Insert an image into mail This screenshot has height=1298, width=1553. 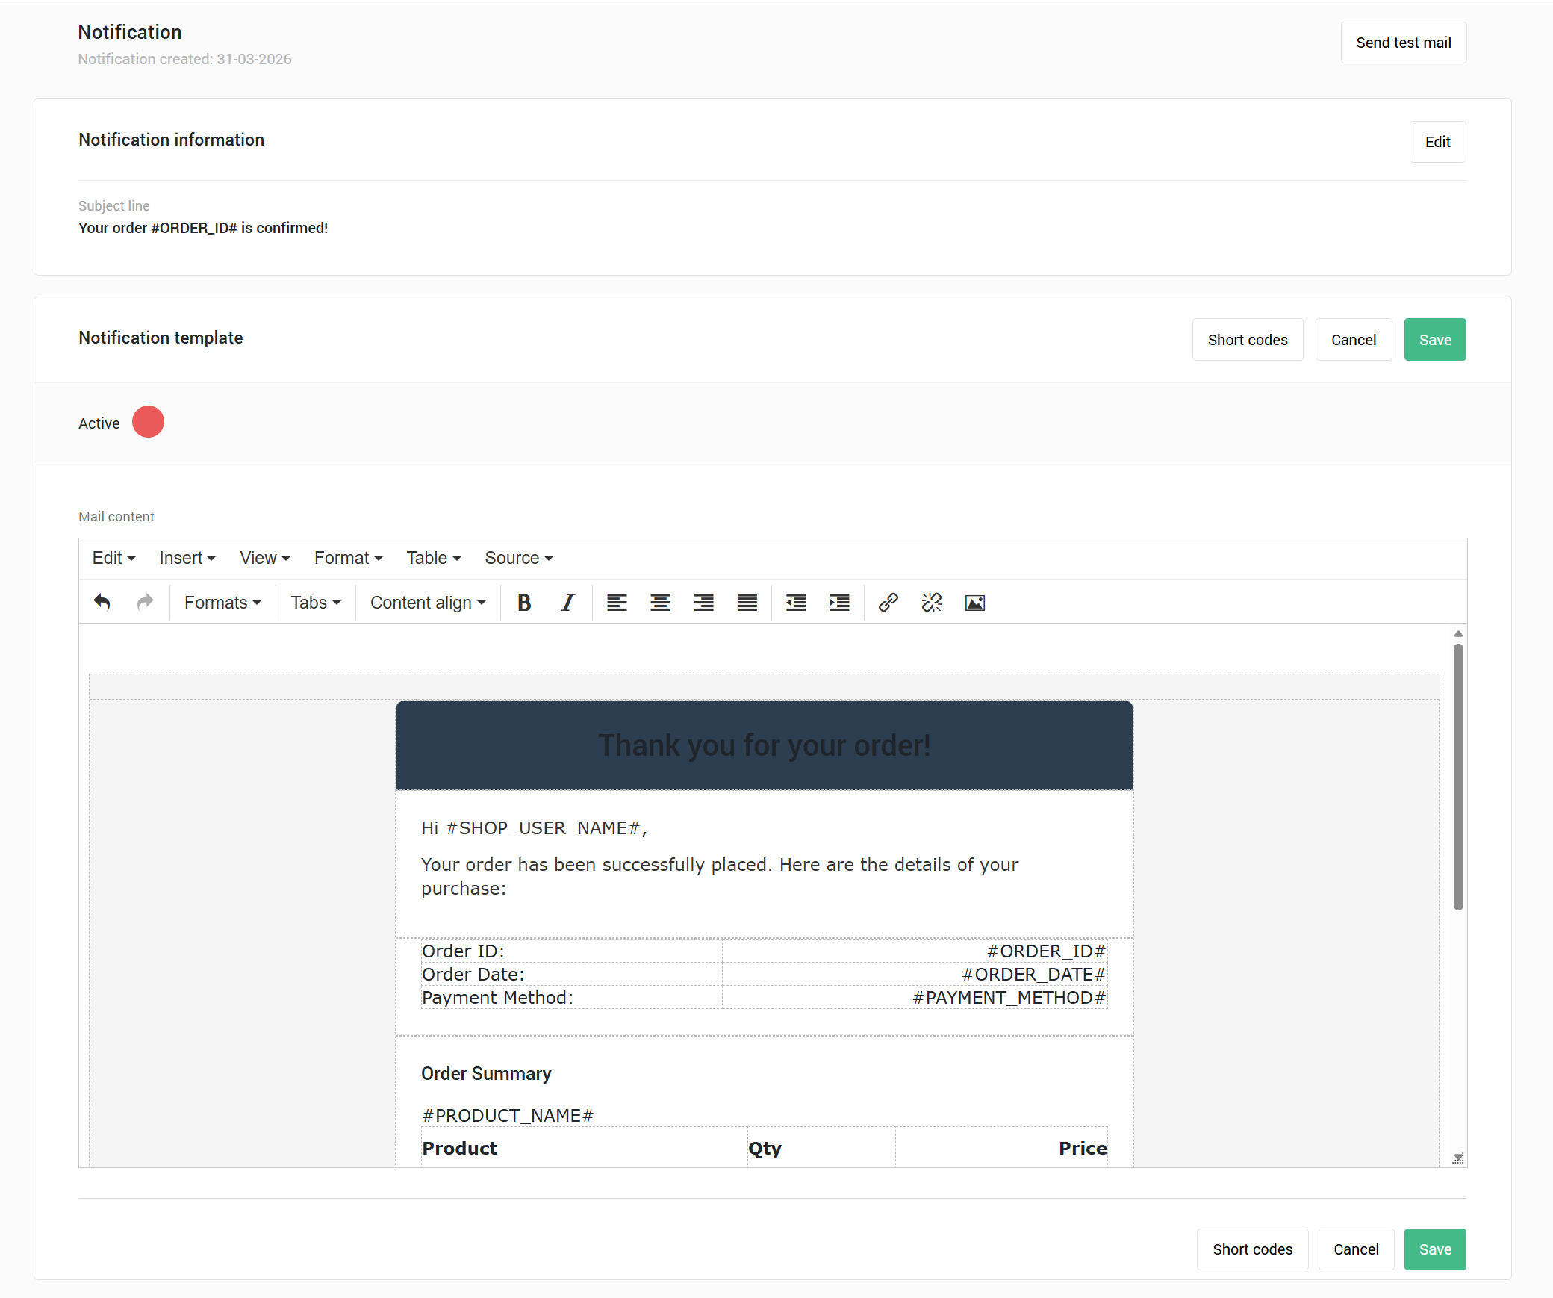pos(975,603)
